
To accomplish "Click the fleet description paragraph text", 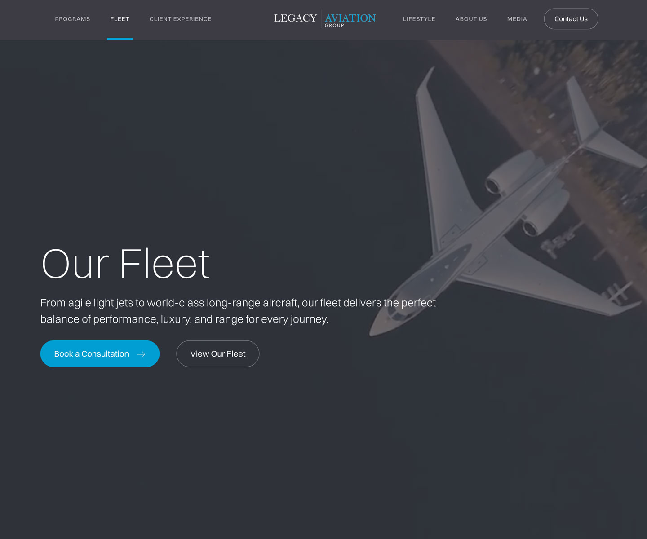I will point(238,311).
